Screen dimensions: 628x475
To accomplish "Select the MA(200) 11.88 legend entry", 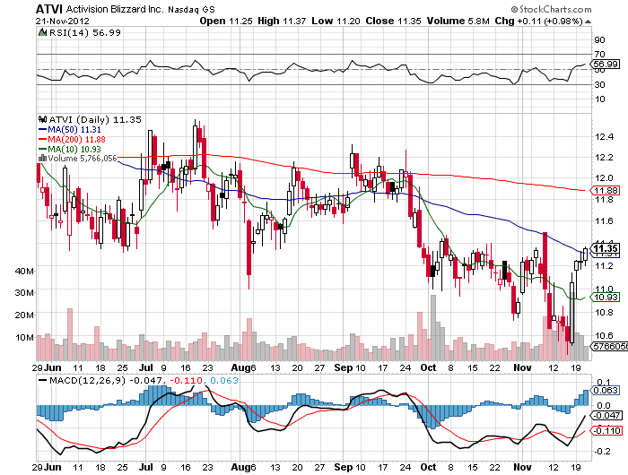I will pyautogui.click(x=72, y=139).
